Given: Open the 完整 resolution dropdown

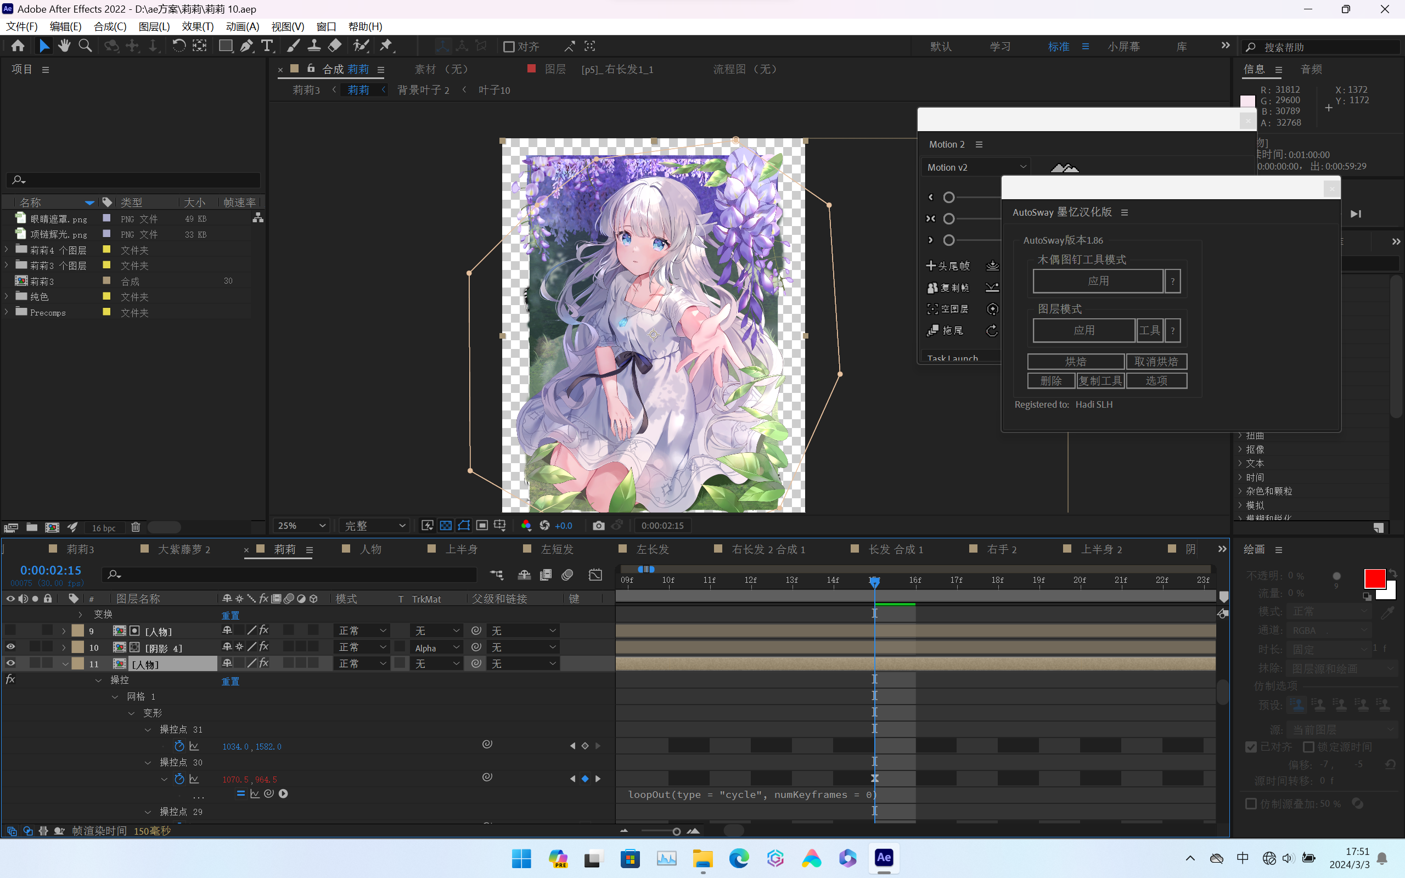Looking at the screenshot, I should click(374, 526).
